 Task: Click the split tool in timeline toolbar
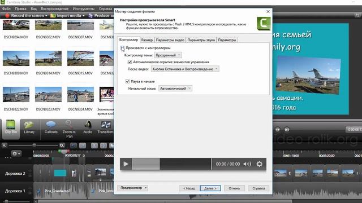[x=103, y=145]
